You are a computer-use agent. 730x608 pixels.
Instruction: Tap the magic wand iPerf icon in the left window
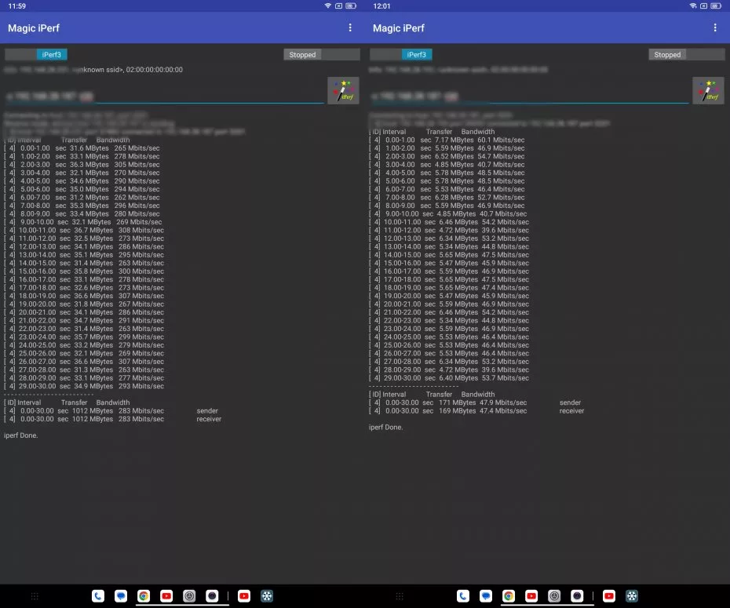[x=343, y=90]
